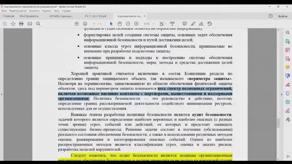The height and width of the screenshot is (164, 292).
Task: Open the Окно menu
Action: click(x=57, y=11)
